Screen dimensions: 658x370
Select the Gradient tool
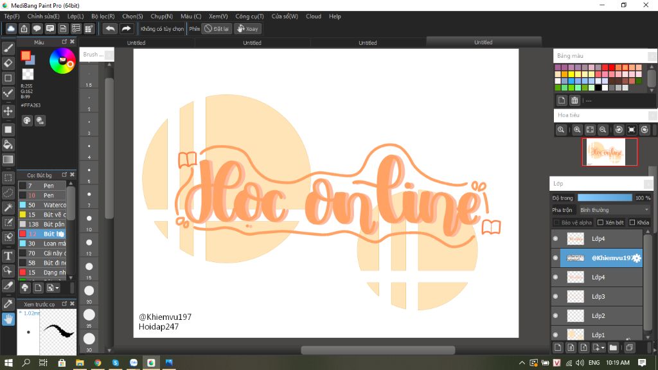(8, 159)
